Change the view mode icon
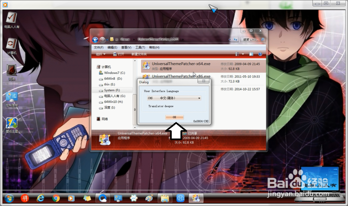 point(237,54)
